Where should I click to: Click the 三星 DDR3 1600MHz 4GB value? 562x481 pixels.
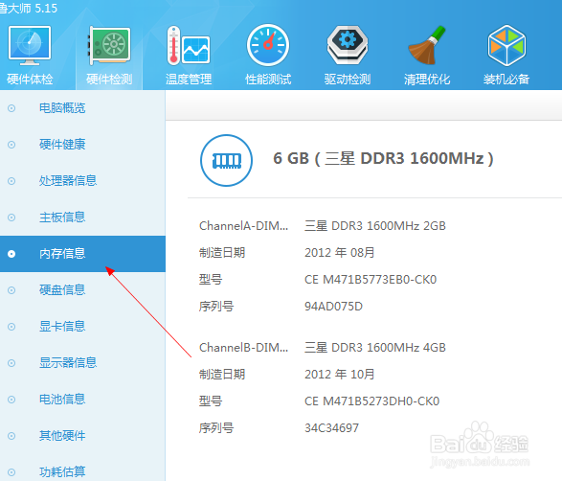point(375,348)
